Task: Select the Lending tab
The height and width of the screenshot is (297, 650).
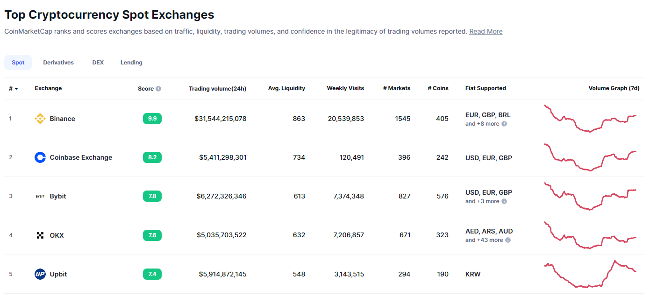Action: coord(131,63)
